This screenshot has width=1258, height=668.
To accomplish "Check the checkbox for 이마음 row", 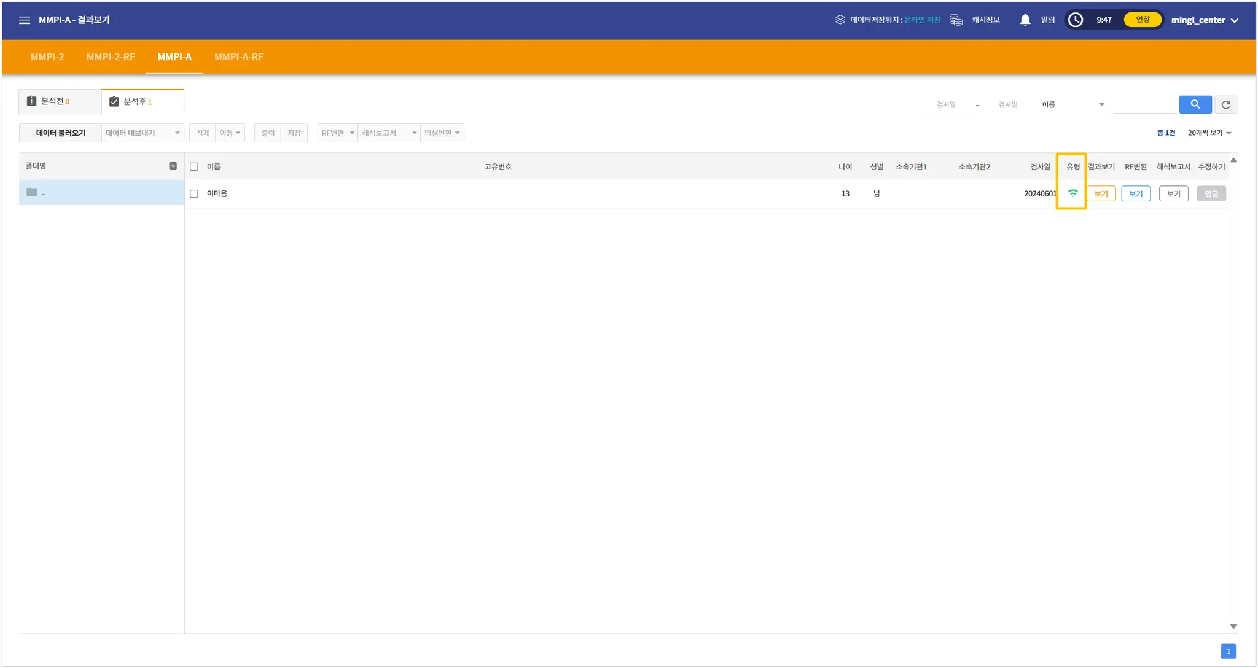I will tap(194, 194).
